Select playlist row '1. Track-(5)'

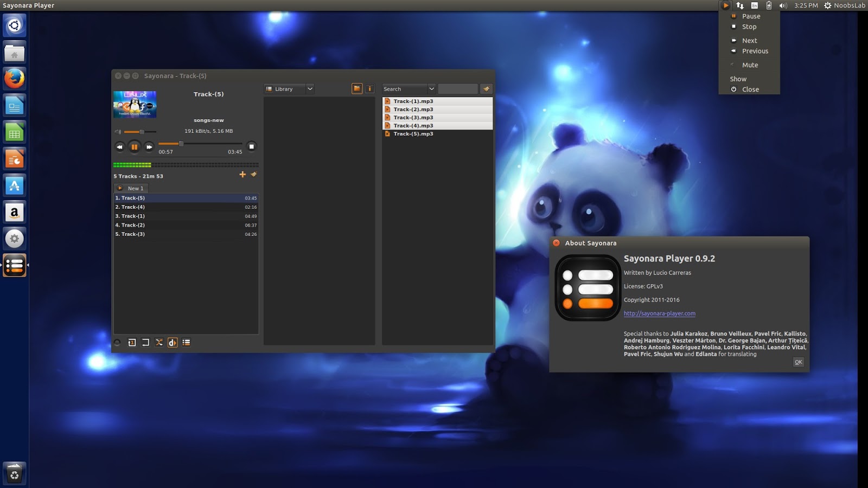point(186,198)
